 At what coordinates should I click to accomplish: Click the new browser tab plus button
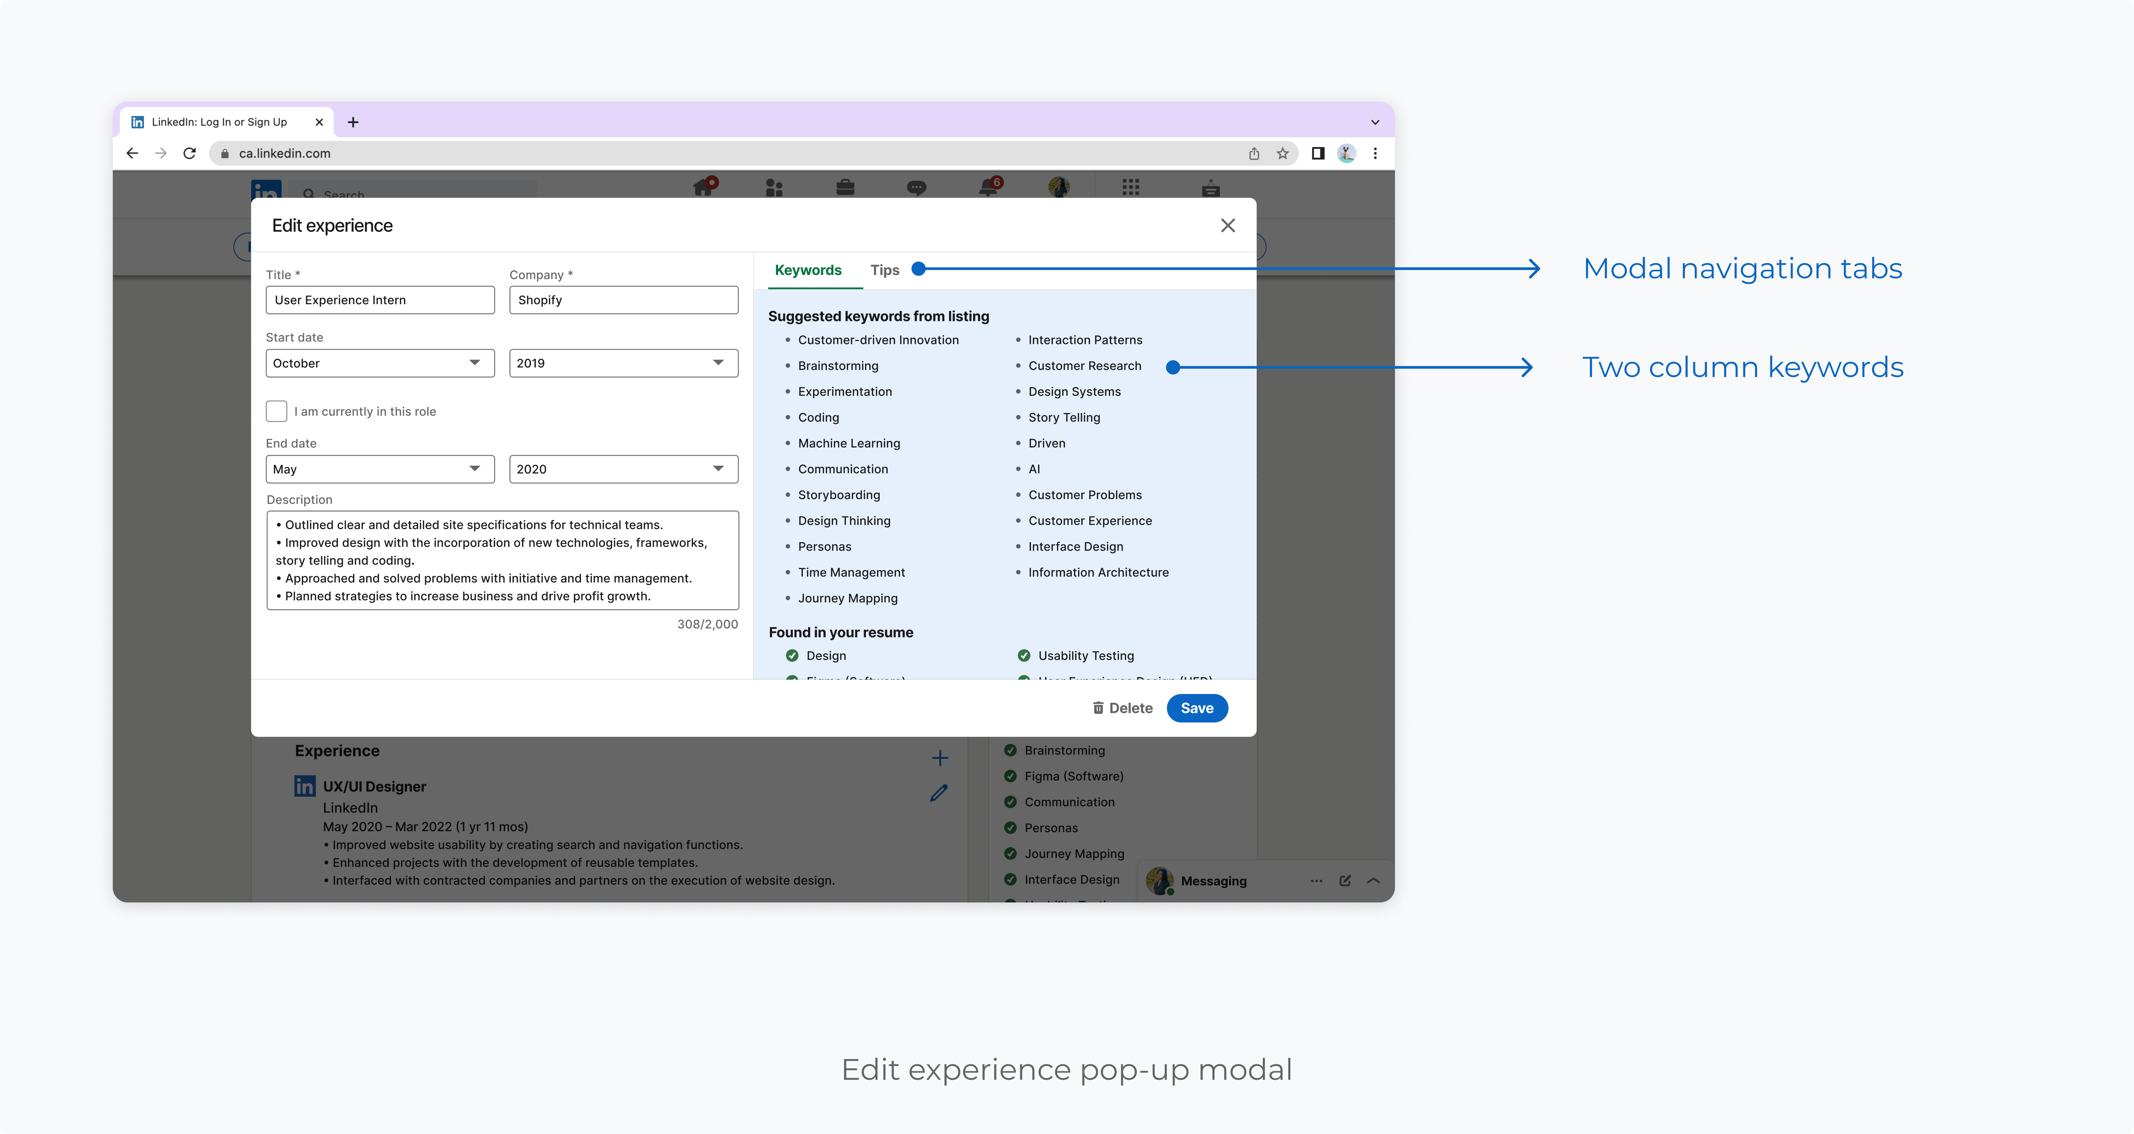353,122
